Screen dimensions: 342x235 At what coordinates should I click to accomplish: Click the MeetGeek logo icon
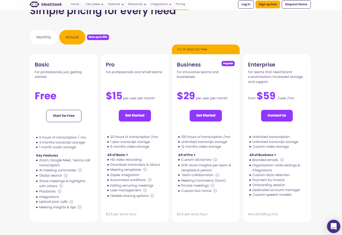(x=34, y=4)
